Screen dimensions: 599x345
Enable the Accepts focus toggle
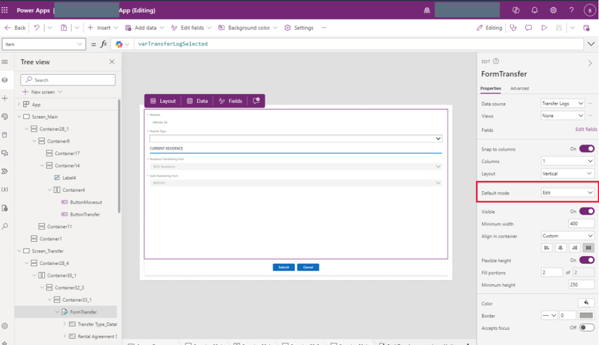pyautogui.click(x=587, y=328)
